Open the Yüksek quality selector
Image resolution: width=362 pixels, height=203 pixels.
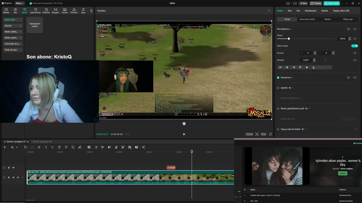pyautogui.click(x=249, y=134)
